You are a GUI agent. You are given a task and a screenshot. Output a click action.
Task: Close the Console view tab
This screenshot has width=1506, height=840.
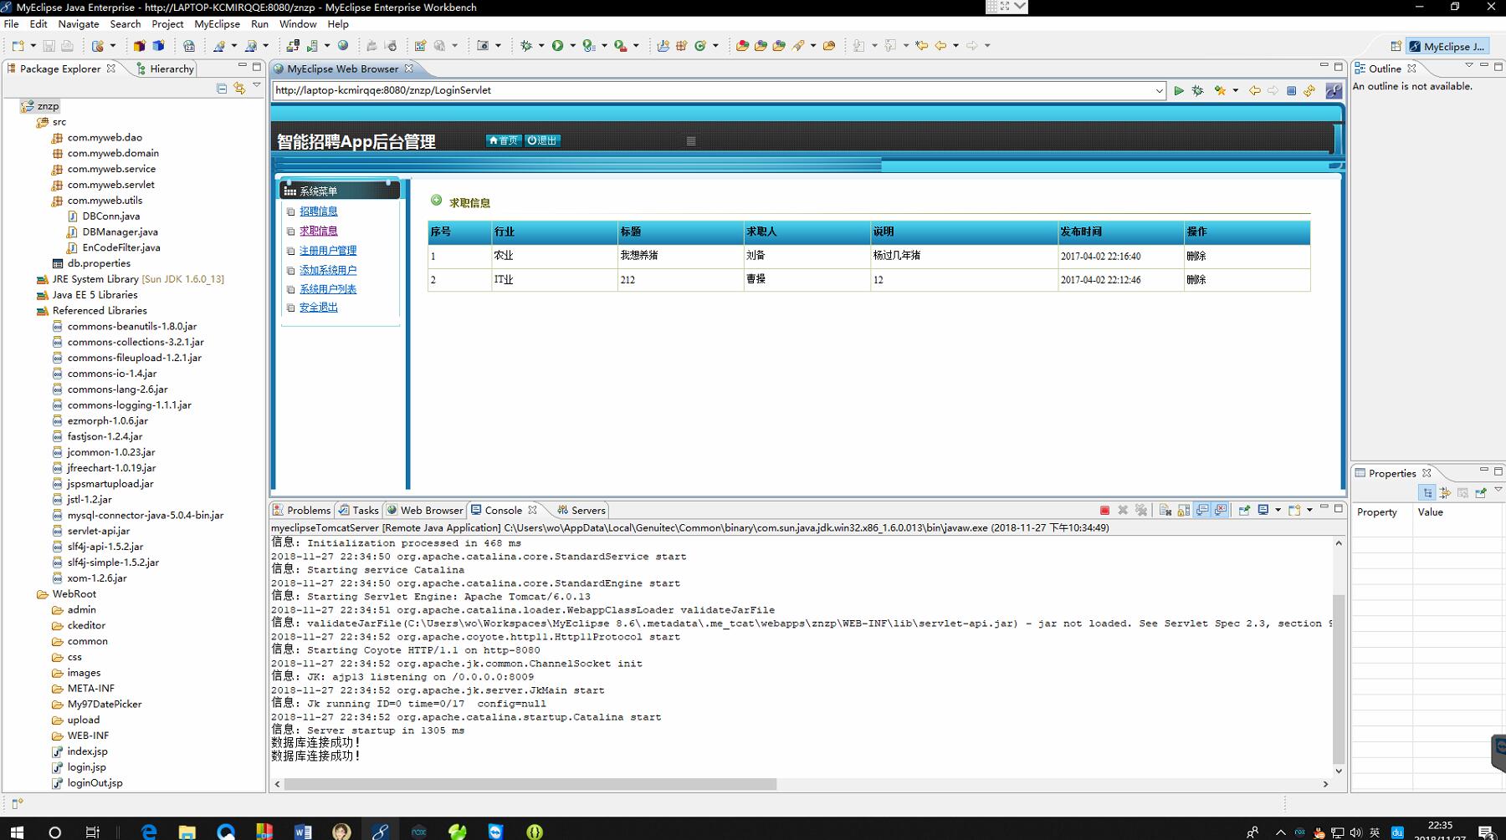coord(532,510)
